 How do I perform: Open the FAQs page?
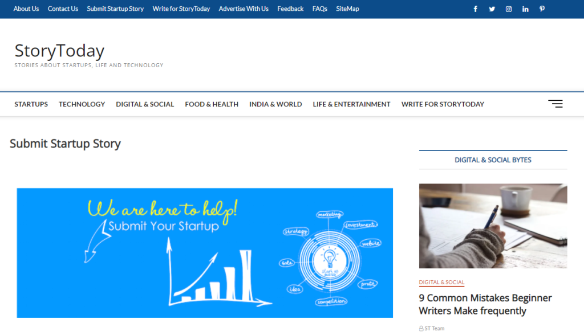pyautogui.click(x=320, y=9)
